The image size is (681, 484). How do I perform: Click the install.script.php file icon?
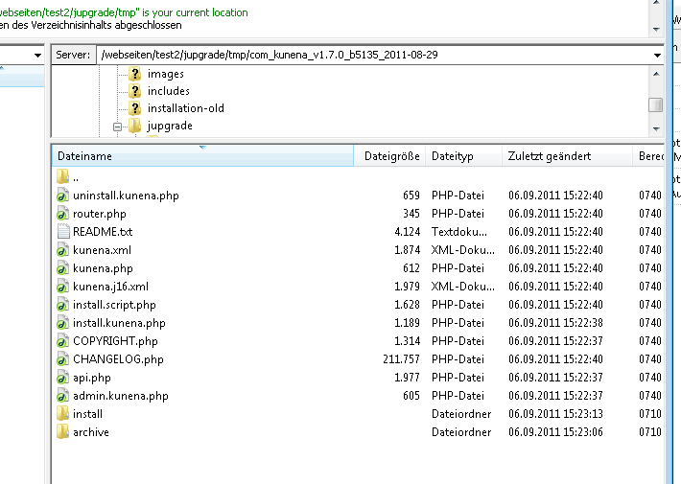tap(62, 305)
